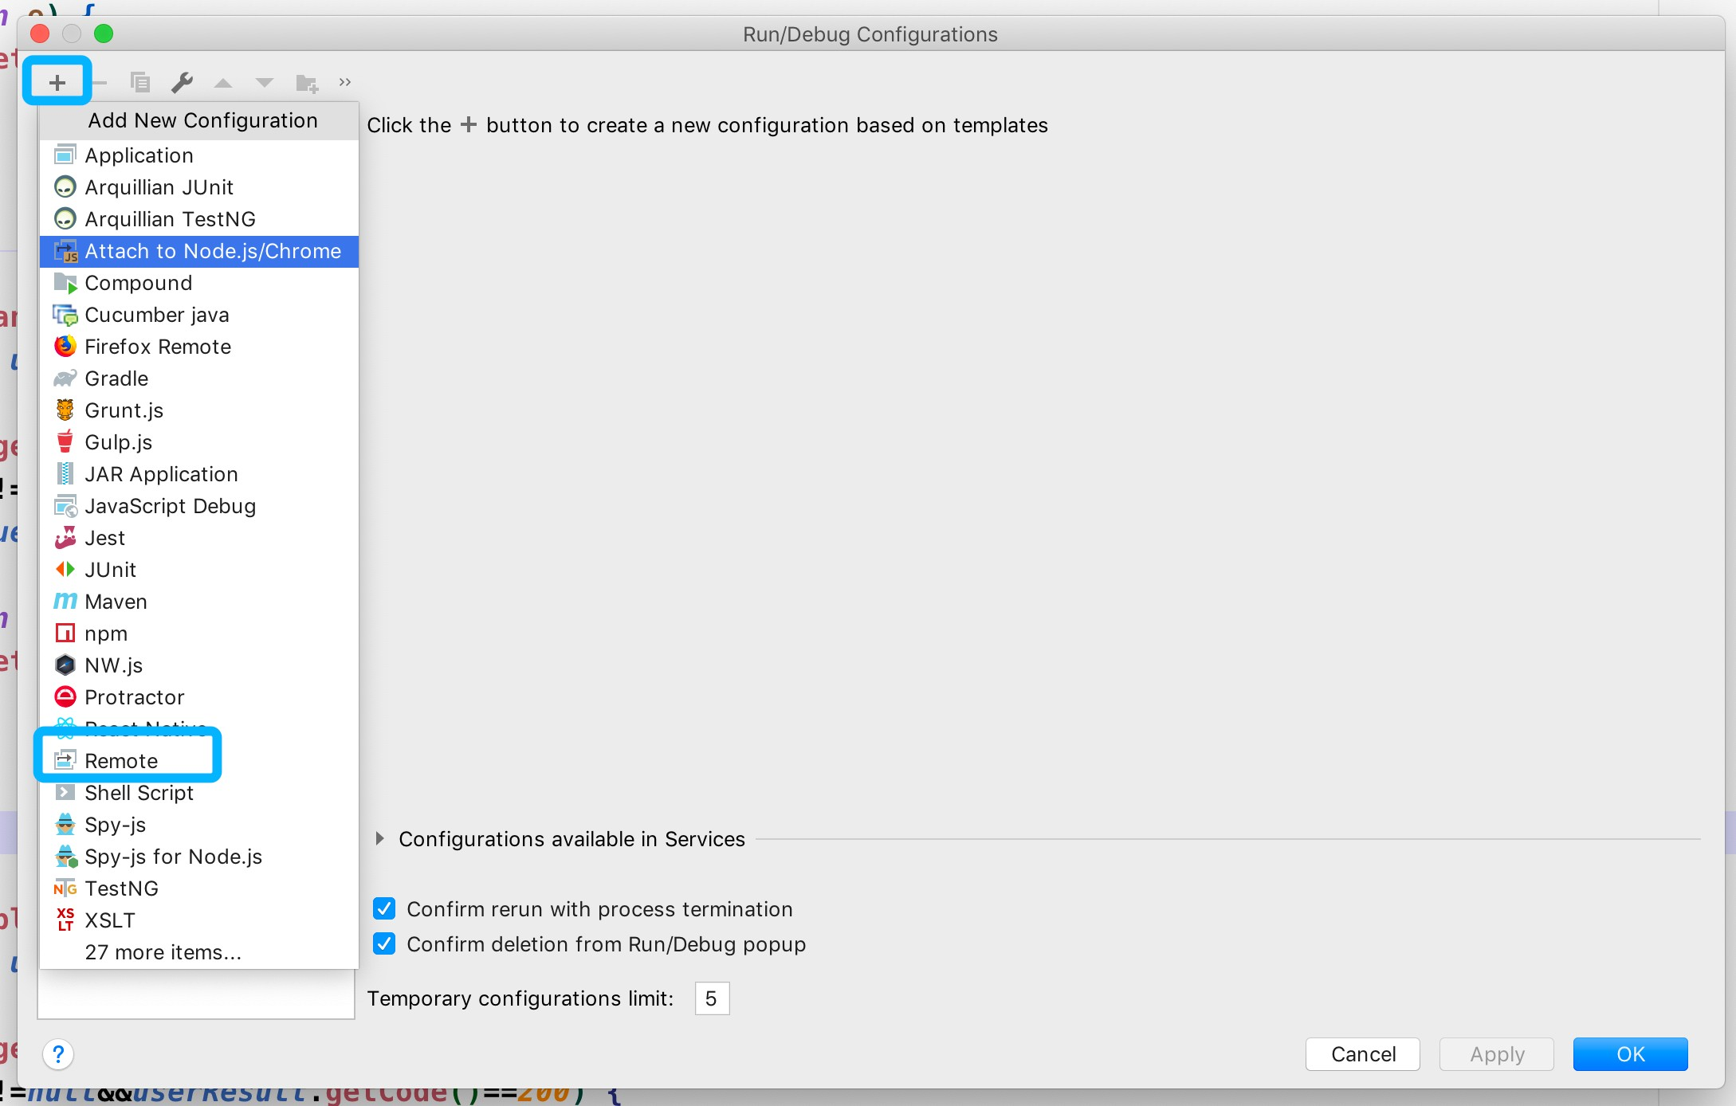Click the wrench Edit Templates icon
Screen dimensions: 1736x1106
pos(183,83)
